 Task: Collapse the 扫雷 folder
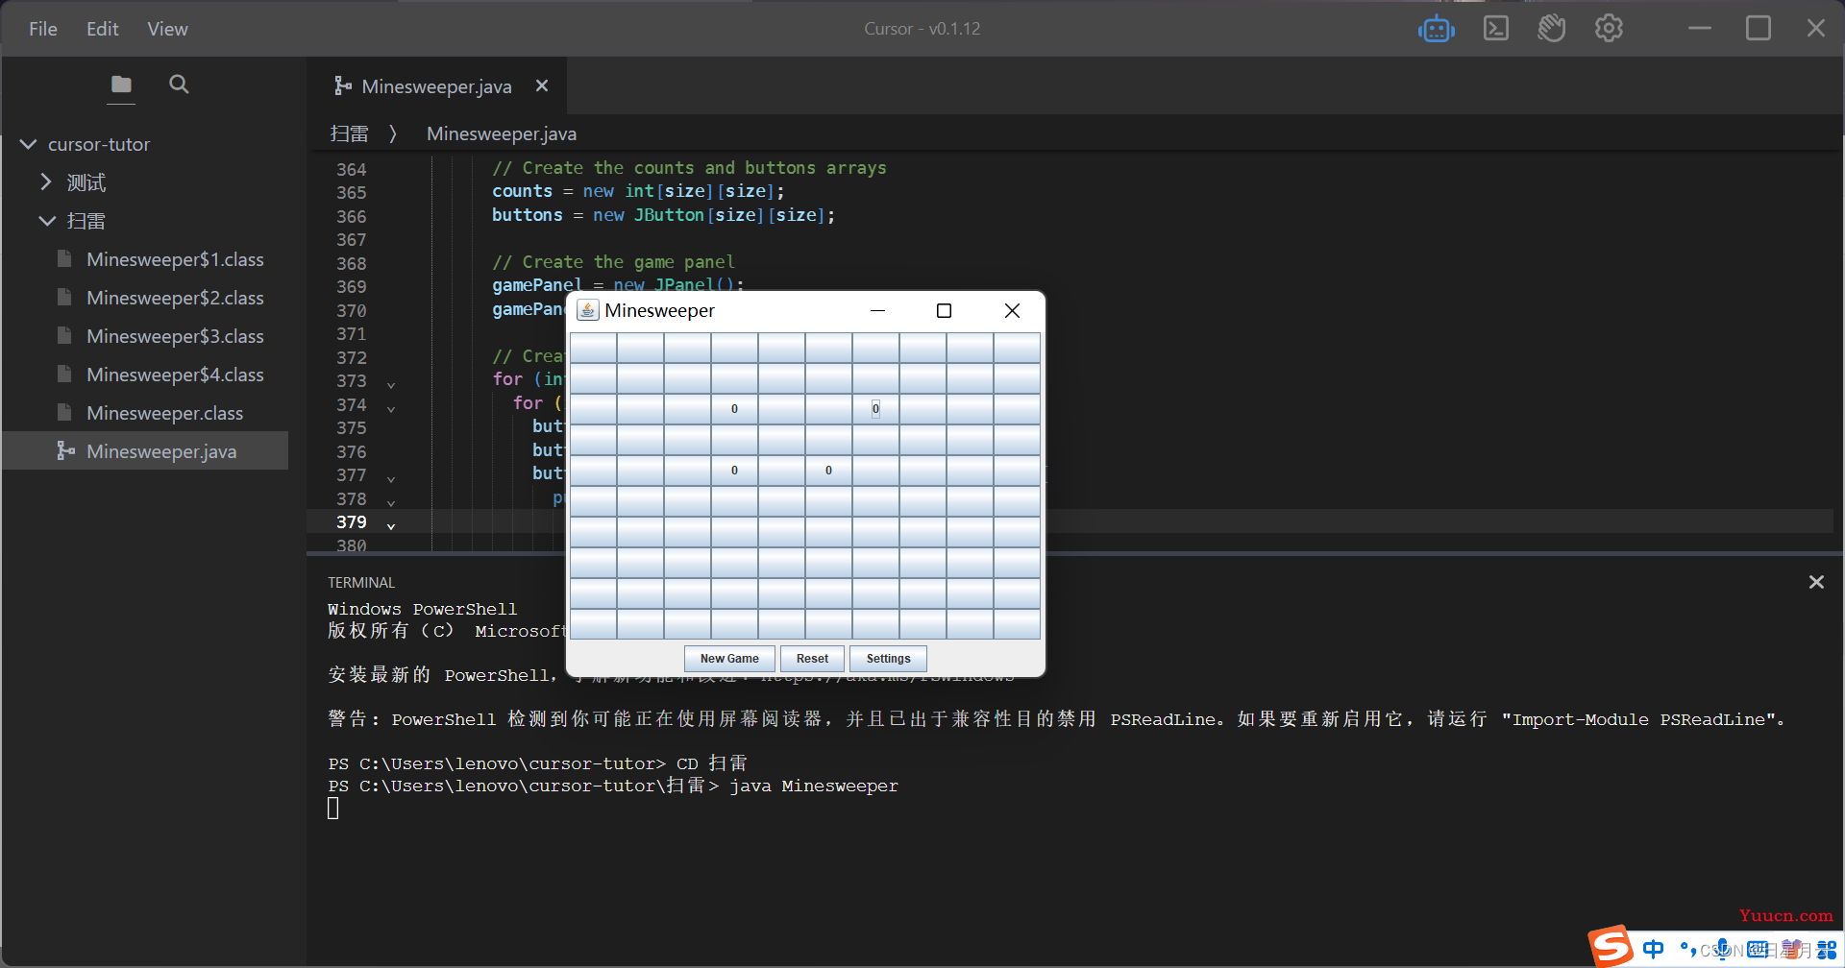tap(47, 221)
